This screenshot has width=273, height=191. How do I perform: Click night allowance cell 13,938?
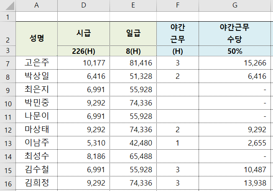point(235,183)
